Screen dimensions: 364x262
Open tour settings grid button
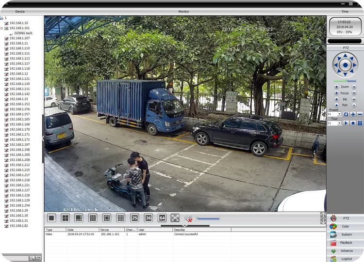[x=360, y=123]
